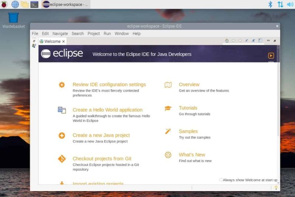Click the book icon beside Overview

(x=168, y=85)
